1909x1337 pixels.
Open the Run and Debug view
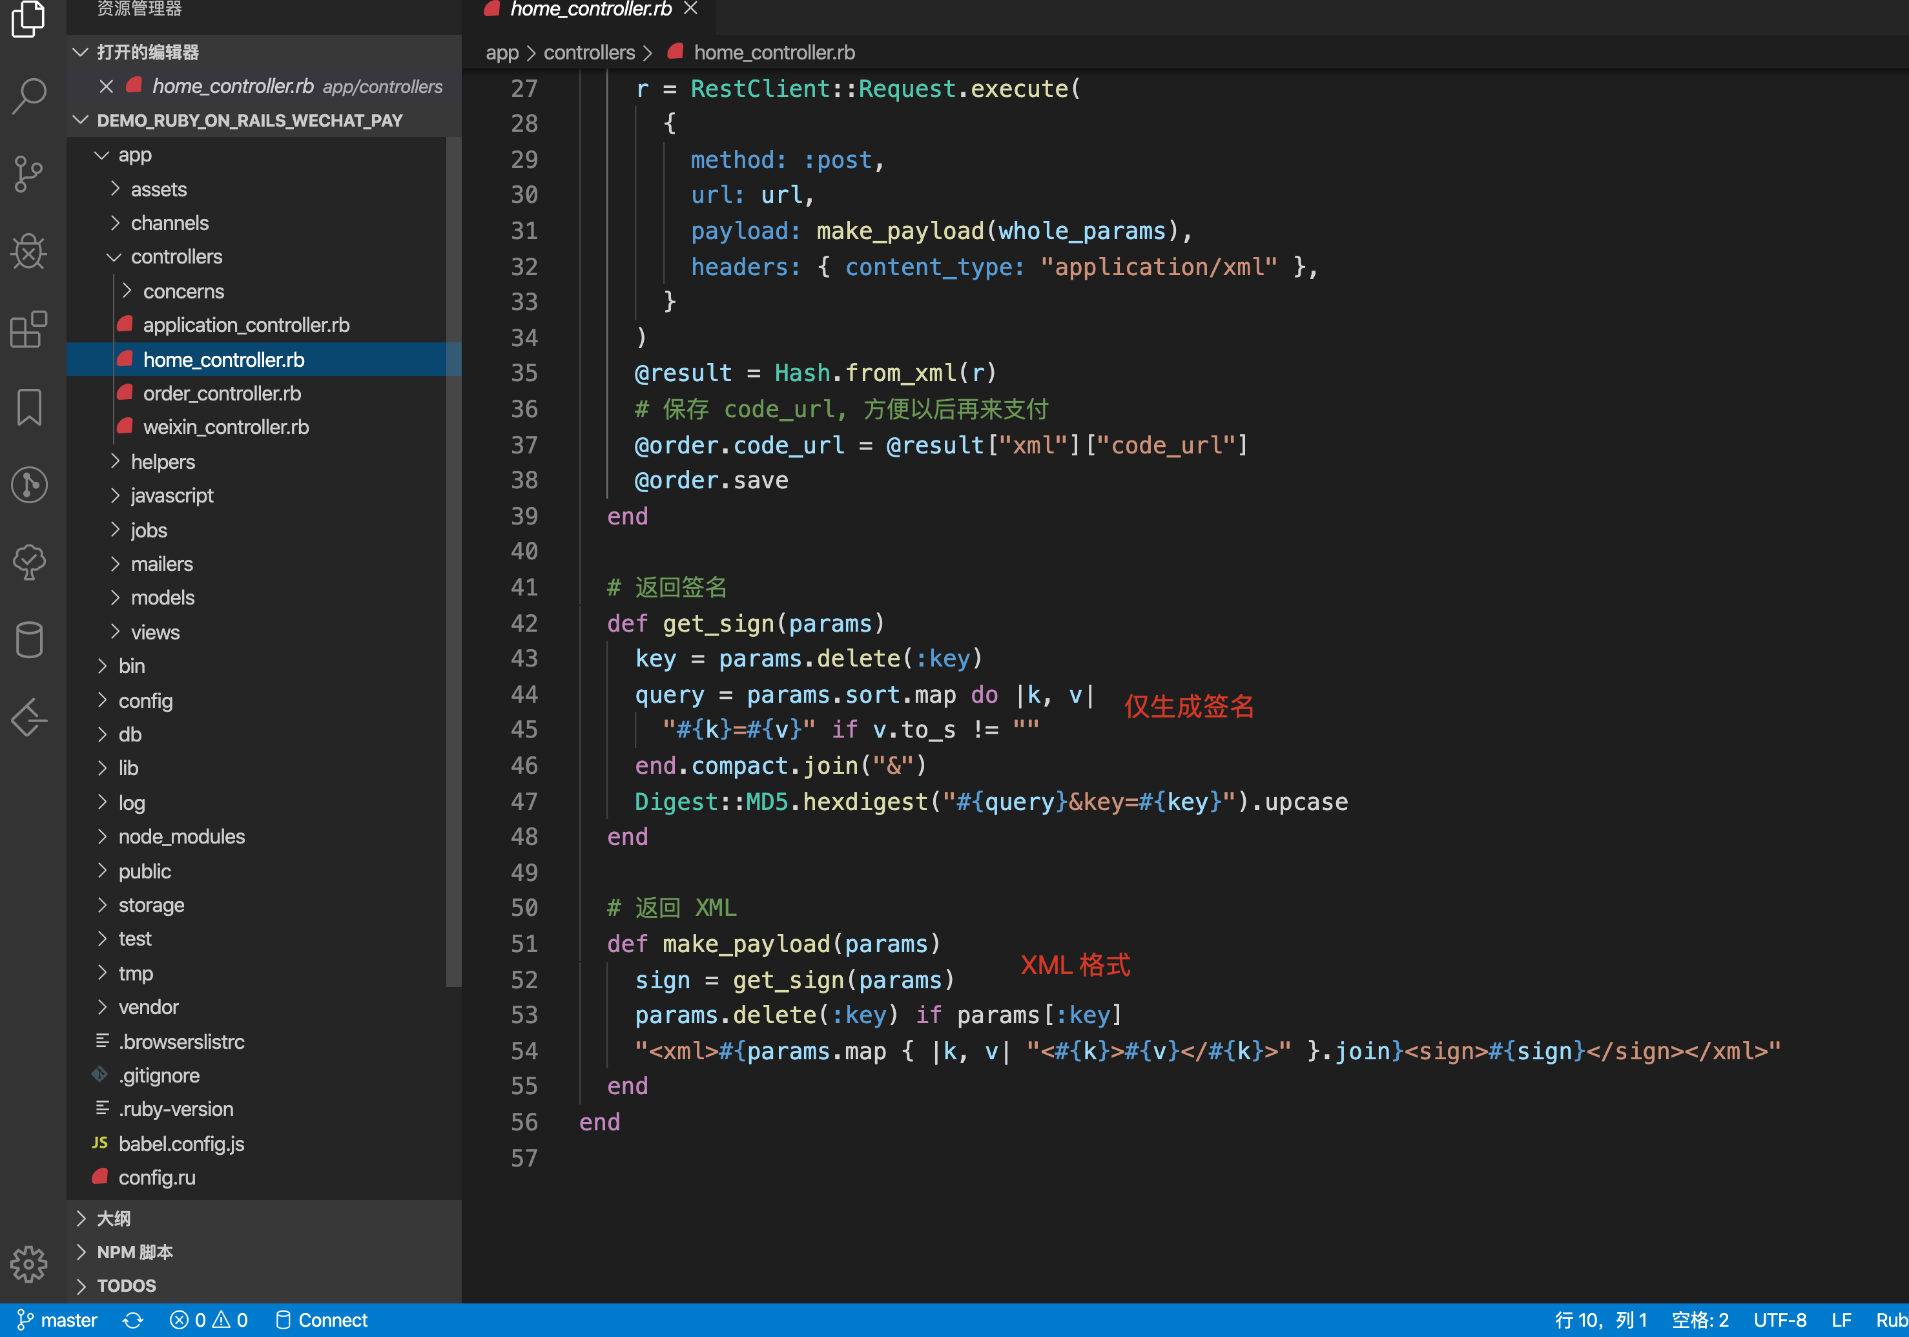[x=30, y=251]
